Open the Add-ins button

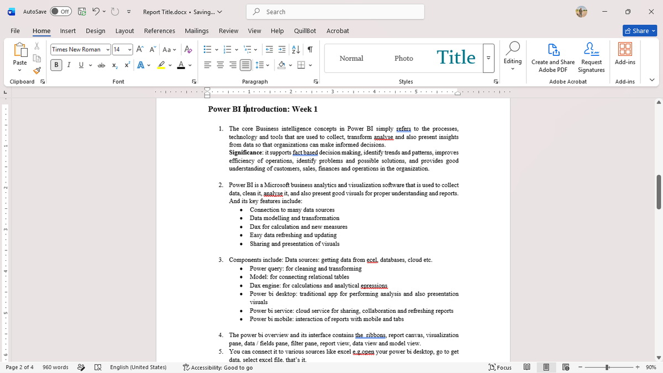pyautogui.click(x=625, y=54)
